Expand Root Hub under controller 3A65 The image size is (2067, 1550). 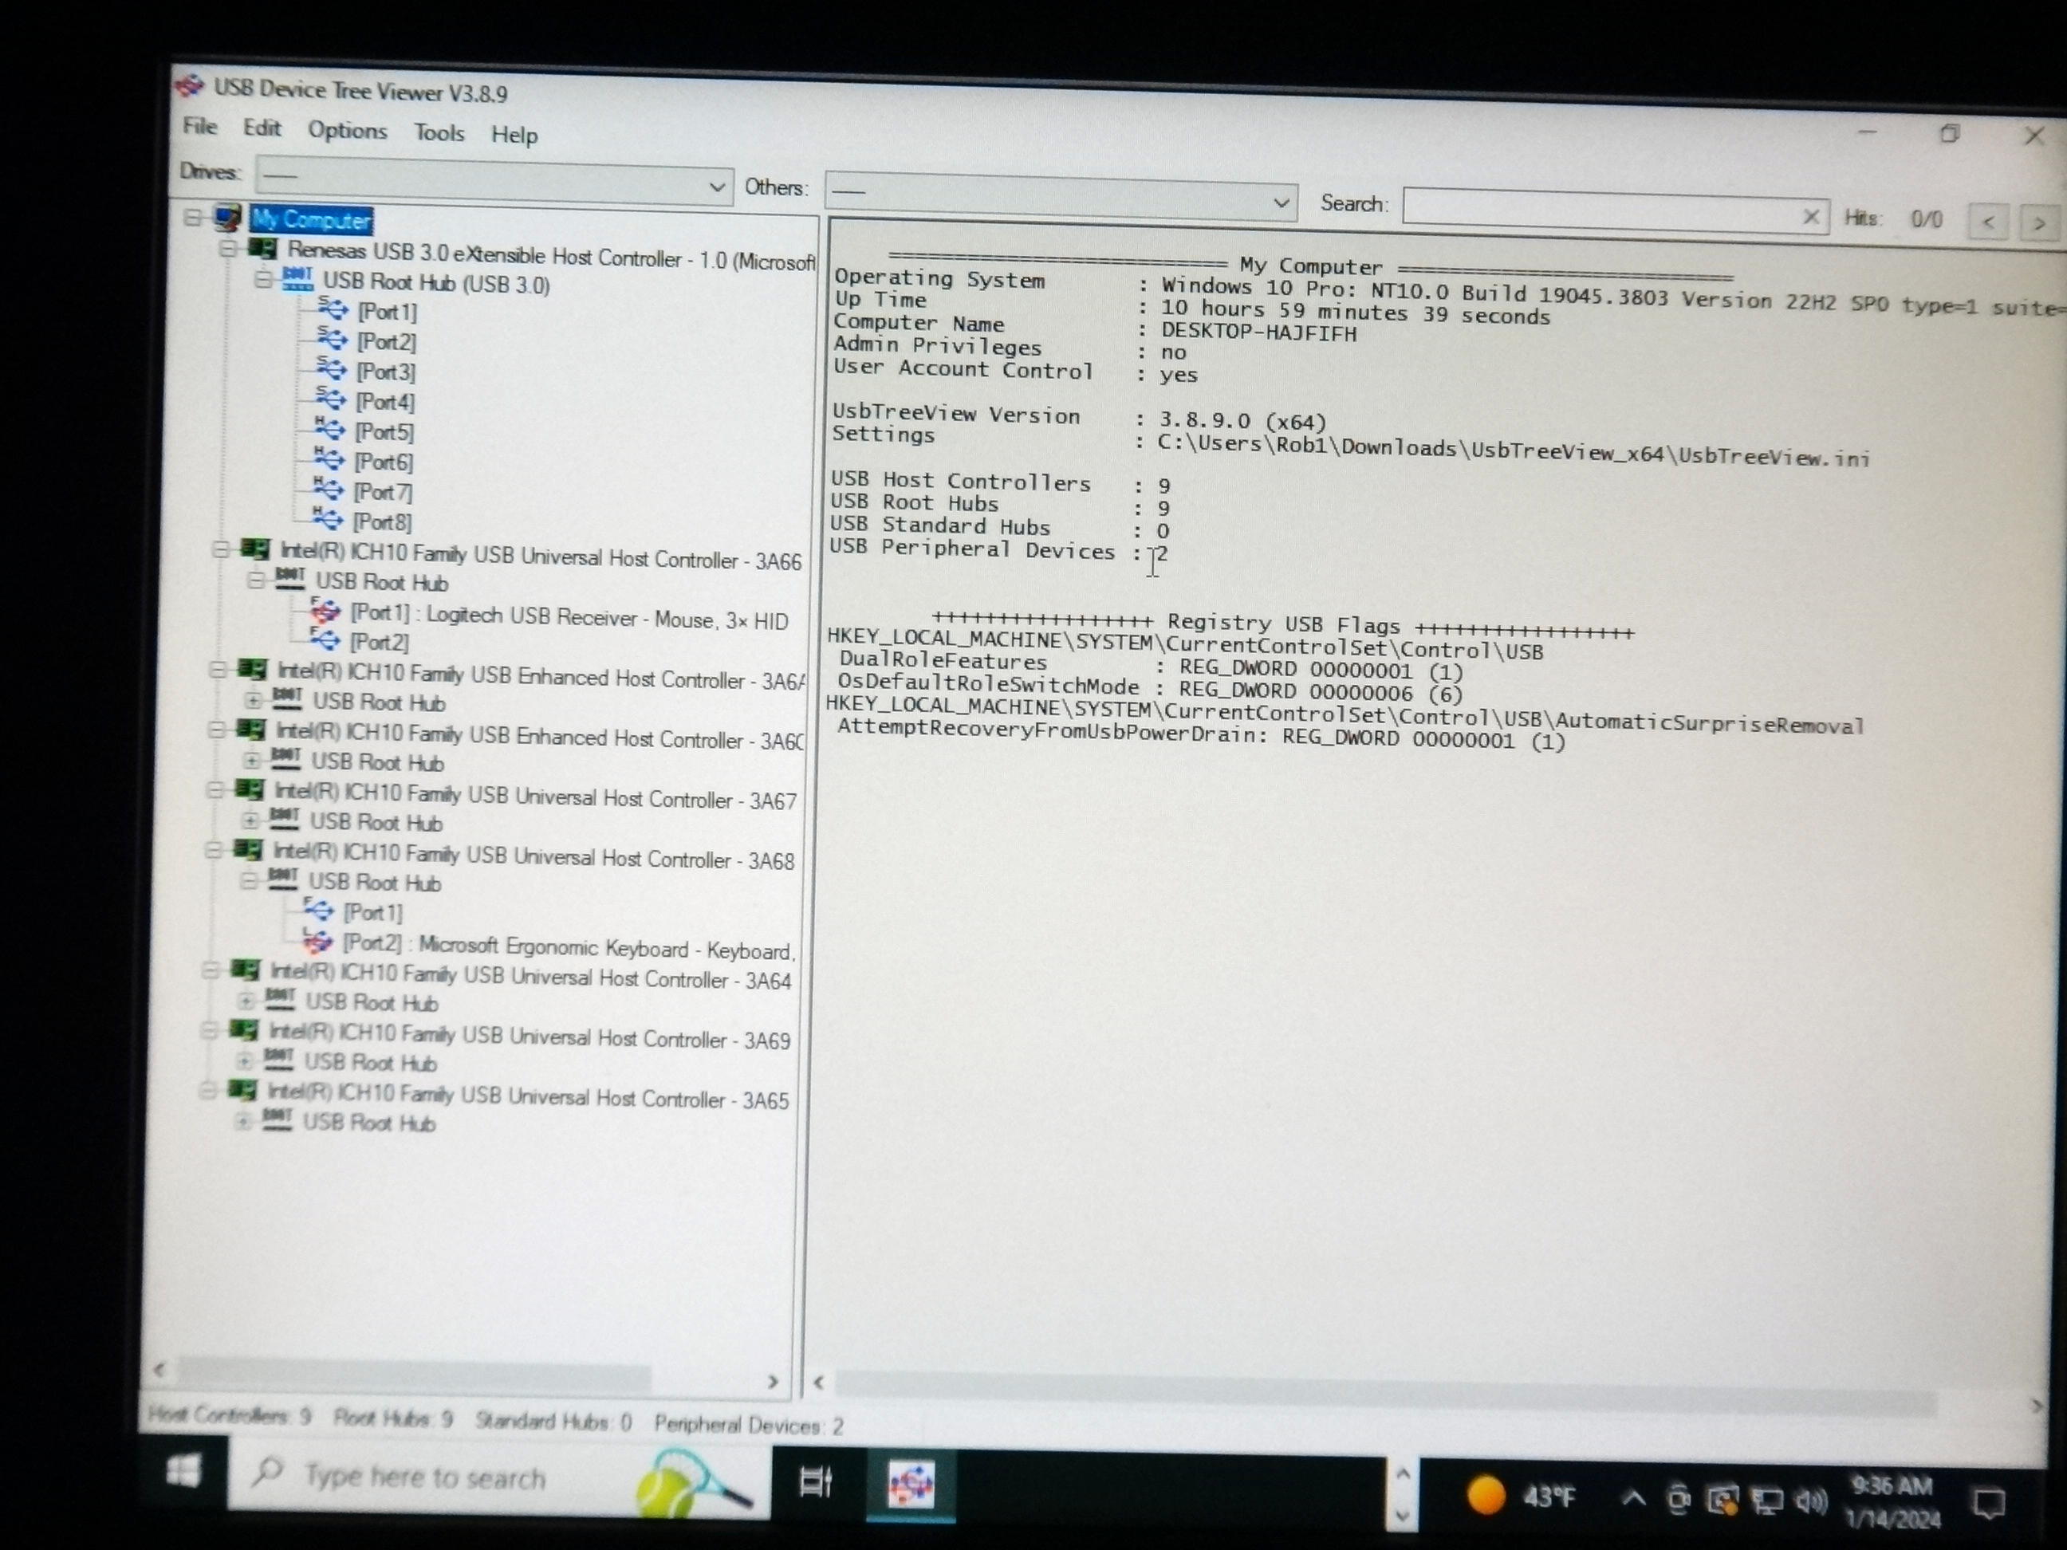point(242,1120)
